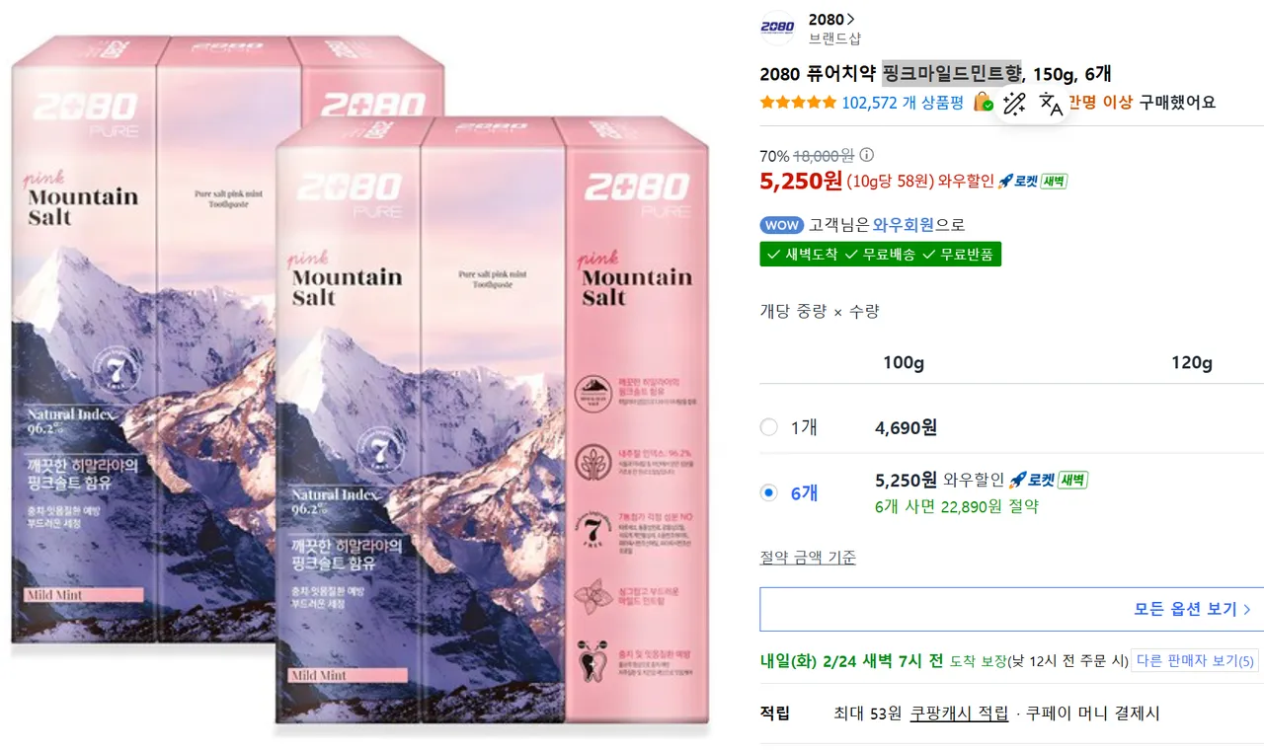The image size is (1264, 751).
Task: Open the 쿠팡캐시 적립 link
Action: tap(960, 713)
